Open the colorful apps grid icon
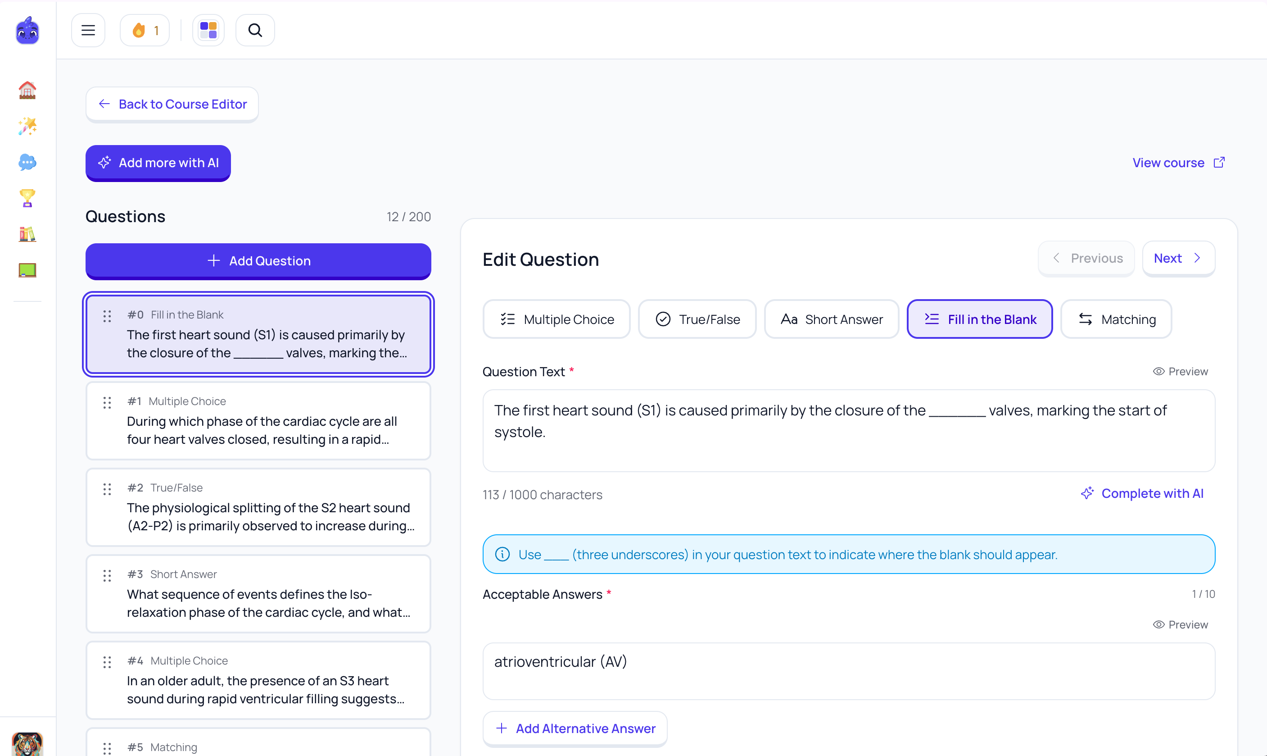This screenshot has height=756, width=1267. pos(208,31)
